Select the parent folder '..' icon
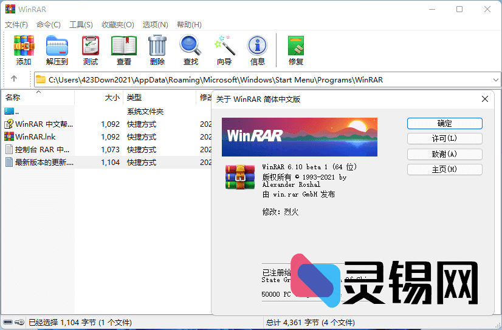 [9, 111]
